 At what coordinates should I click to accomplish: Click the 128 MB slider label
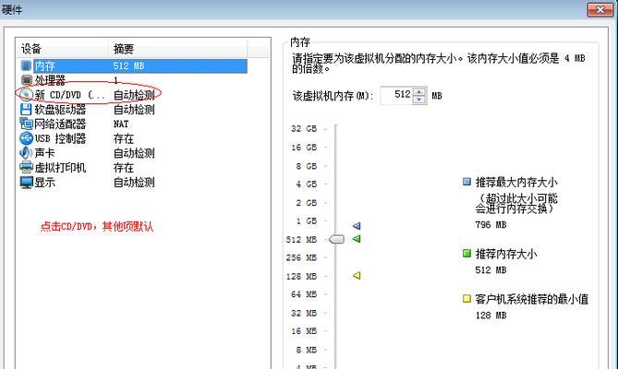301,276
